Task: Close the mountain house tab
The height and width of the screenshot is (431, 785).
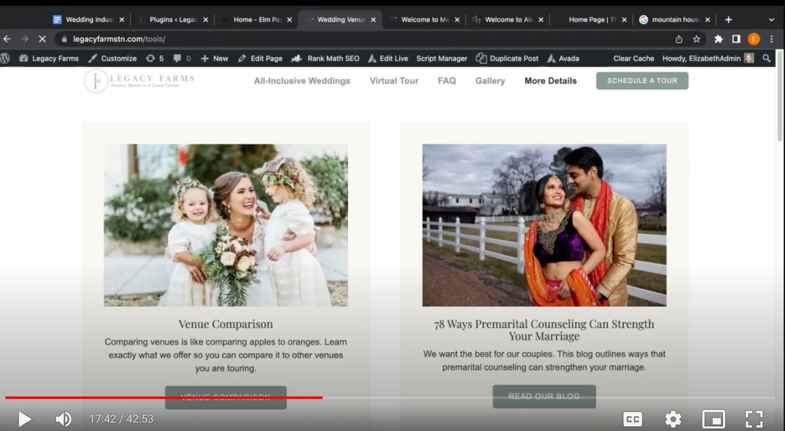Action: 707,20
